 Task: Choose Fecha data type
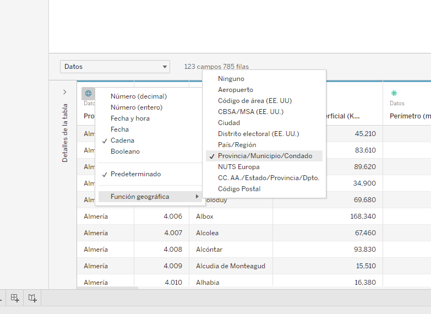(119, 129)
